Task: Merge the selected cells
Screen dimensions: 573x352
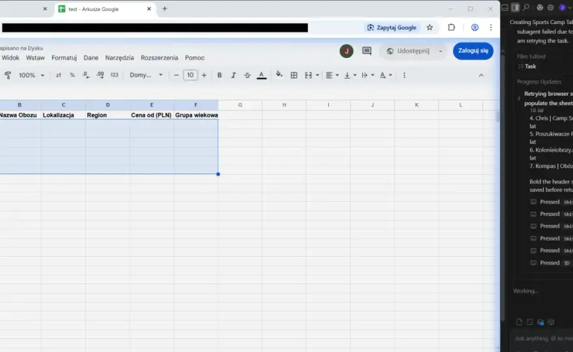Action: coord(309,75)
